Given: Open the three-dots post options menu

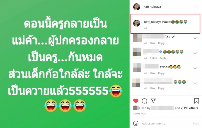Looking at the screenshot, I should click(x=197, y=7).
